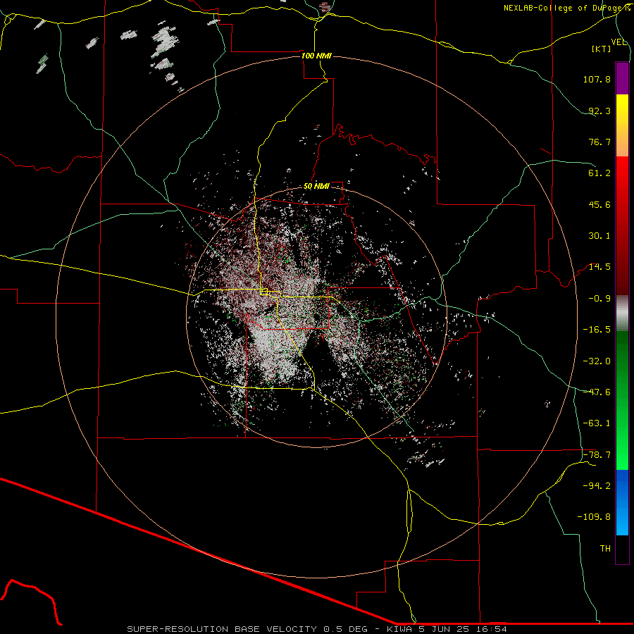The image size is (634, 634).
Task: Click the "-0.9" scale value
Action: tap(599, 299)
